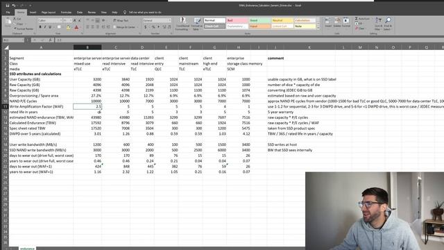Align cell text to top

[87, 20]
